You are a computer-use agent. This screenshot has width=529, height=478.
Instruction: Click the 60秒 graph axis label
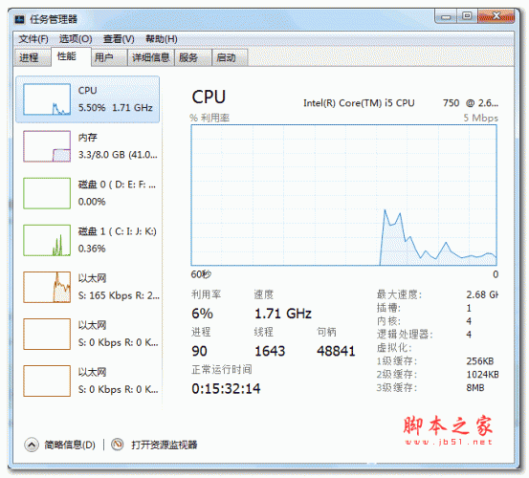pos(201,274)
